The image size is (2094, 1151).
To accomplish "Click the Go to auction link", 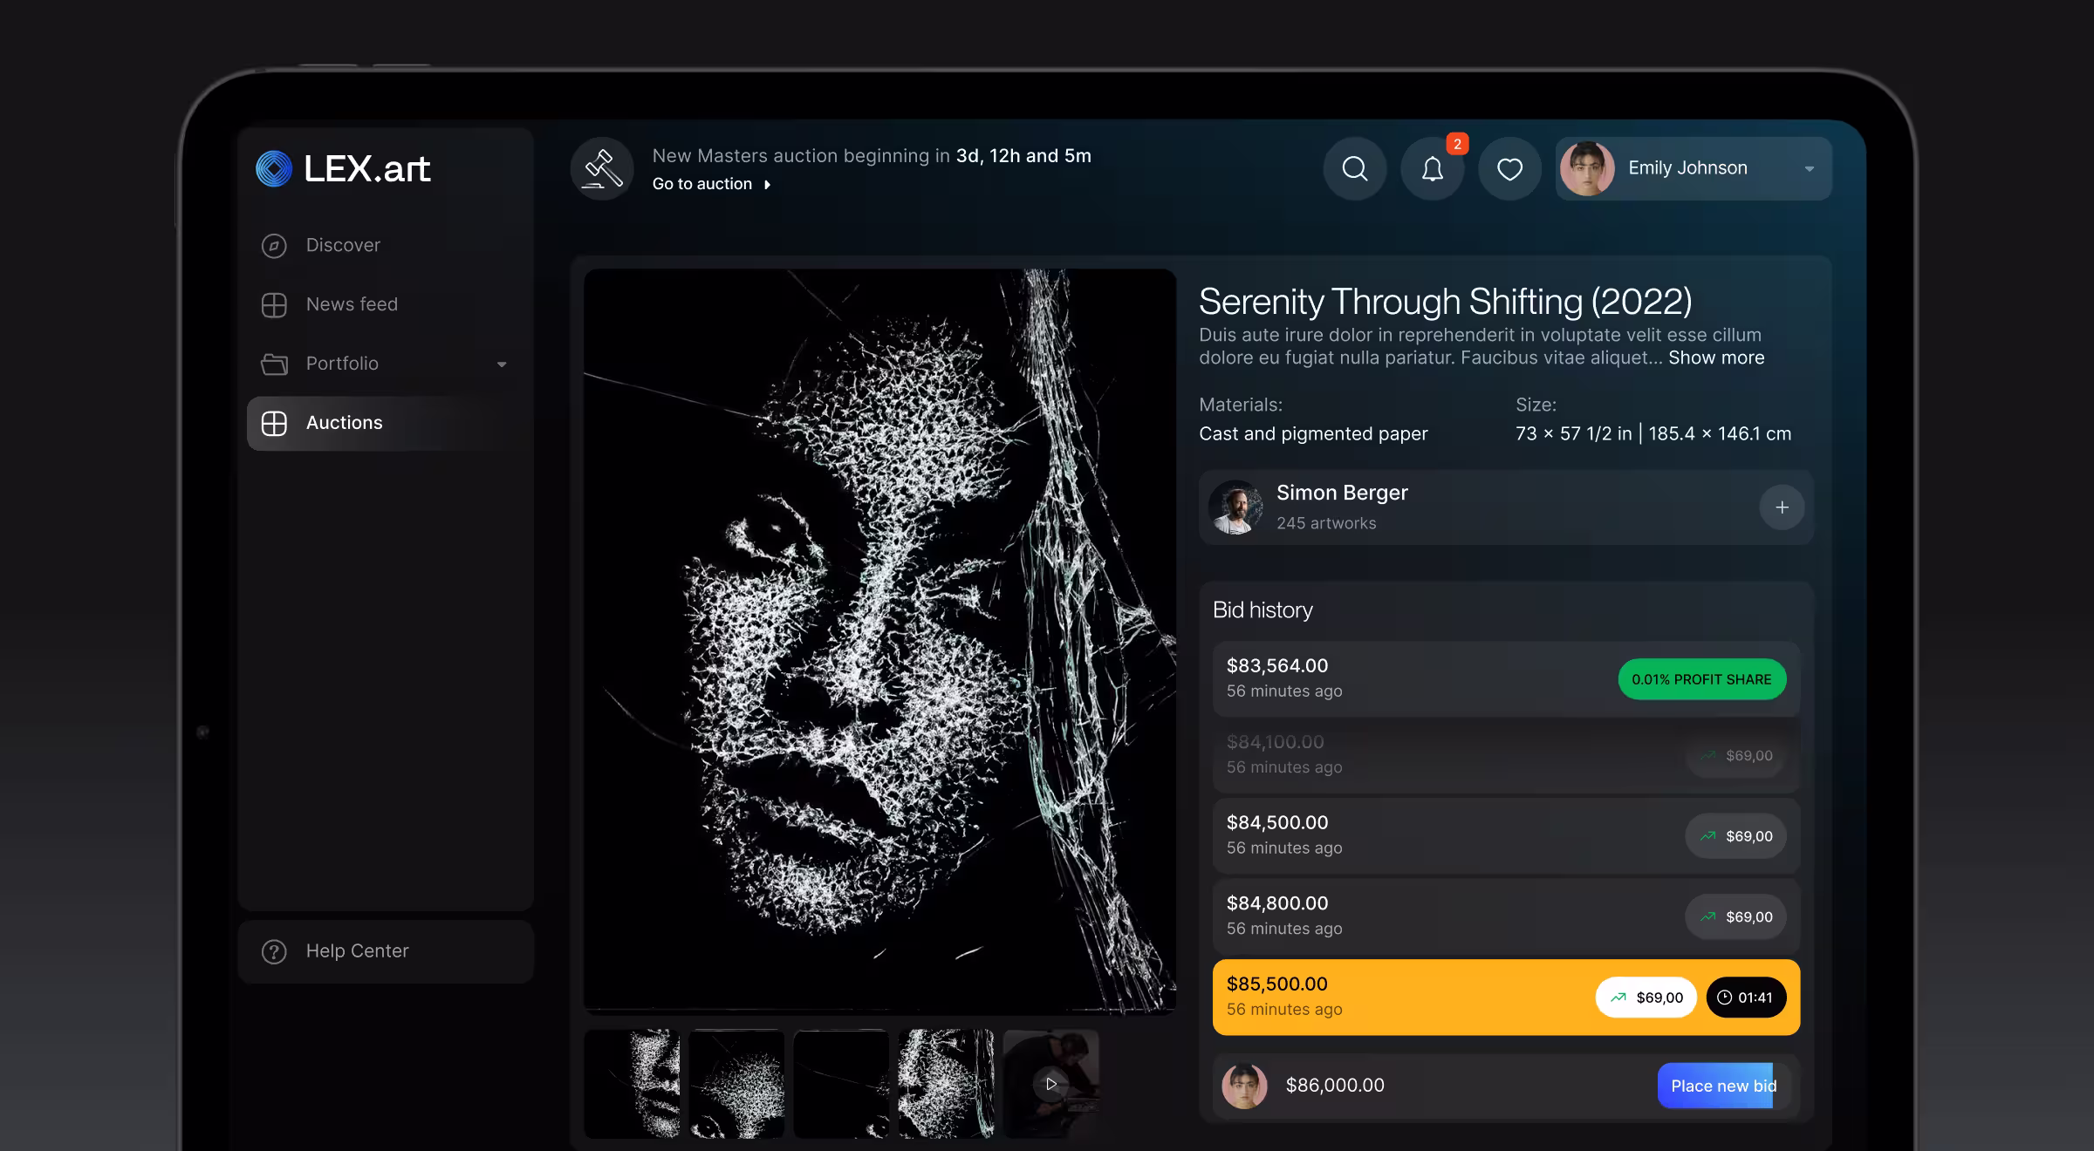I will (702, 183).
